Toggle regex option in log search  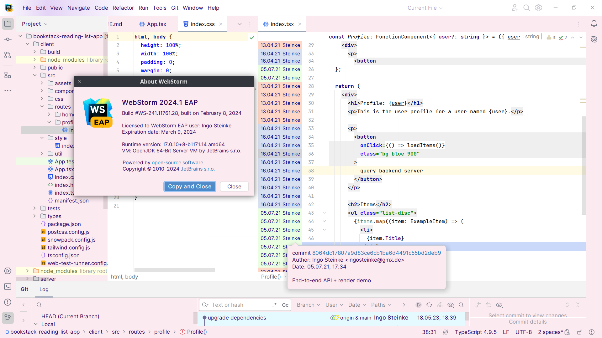tap(275, 305)
